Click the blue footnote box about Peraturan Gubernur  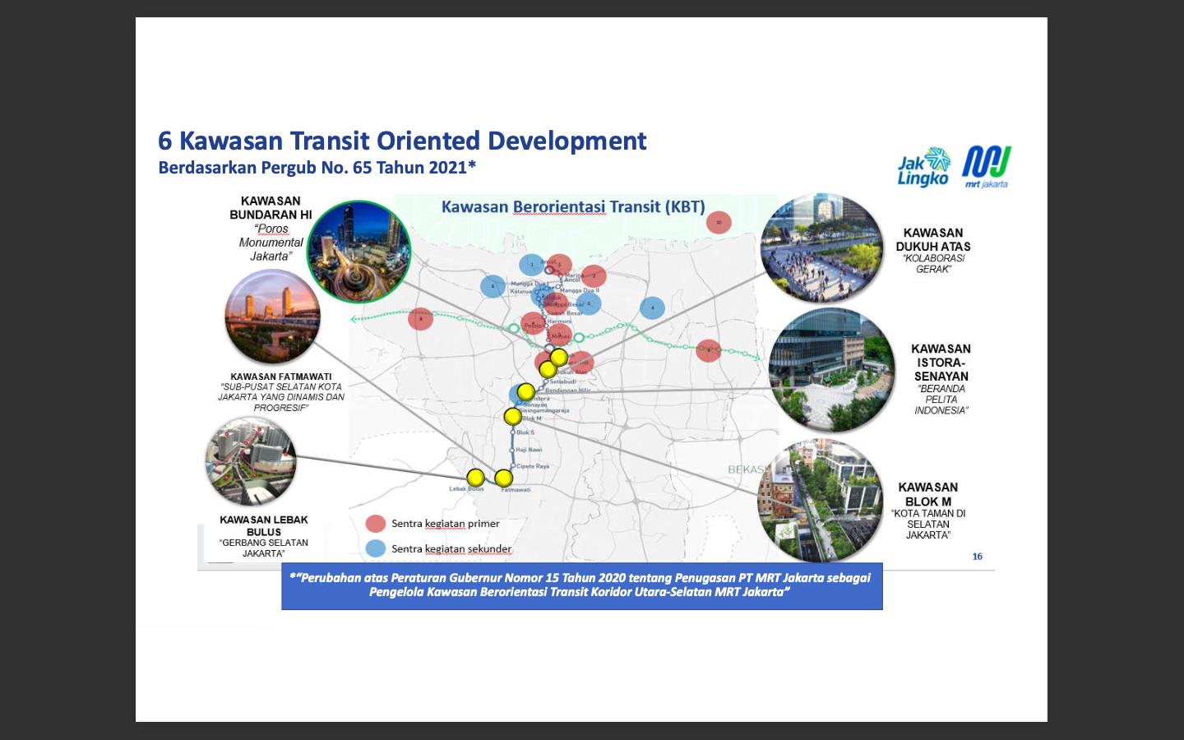[x=581, y=585]
